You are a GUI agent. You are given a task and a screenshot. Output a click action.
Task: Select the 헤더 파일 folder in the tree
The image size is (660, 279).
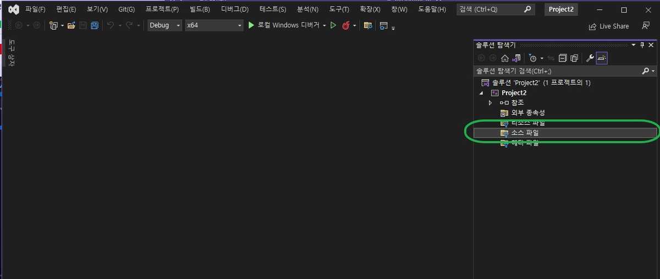(x=524, y=143)
